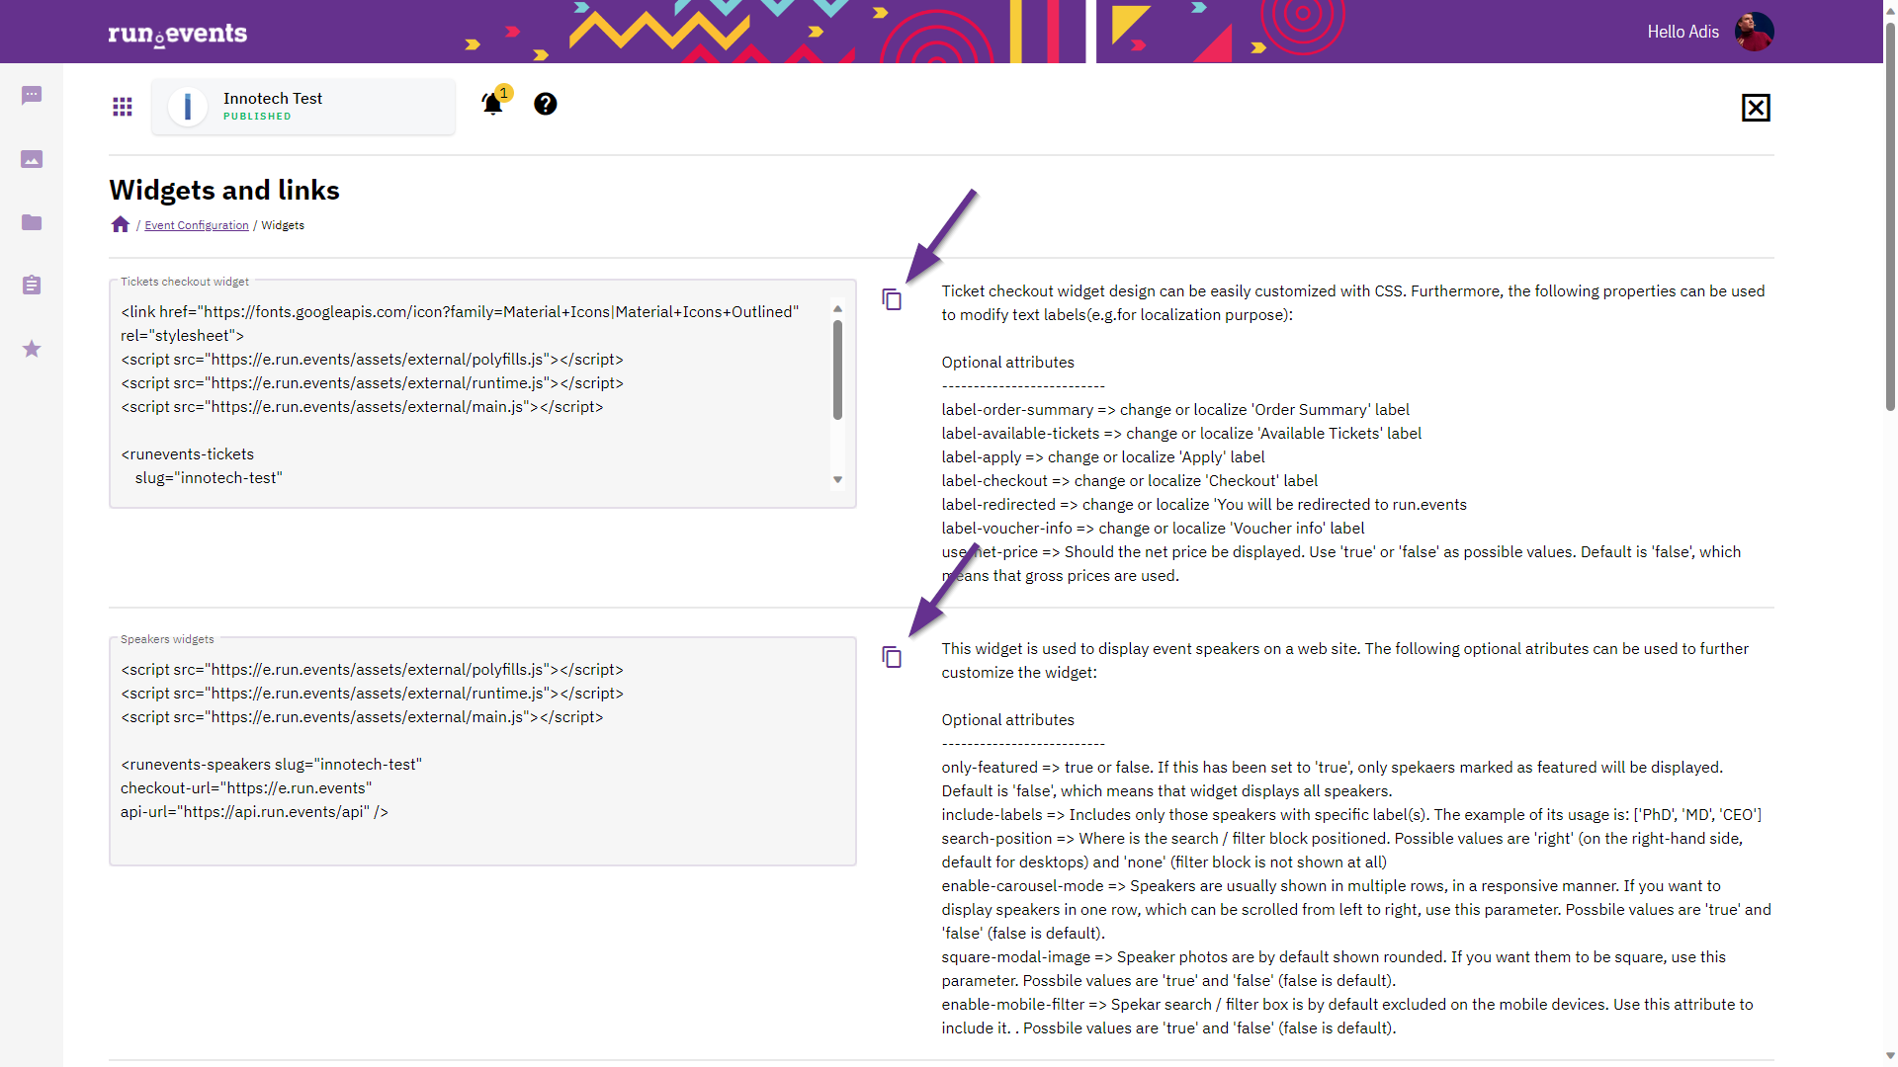Screen dimensions: 1898x1067
Task: Click 'Optional attributes' under ticket checkout description
Action: 1007,363
